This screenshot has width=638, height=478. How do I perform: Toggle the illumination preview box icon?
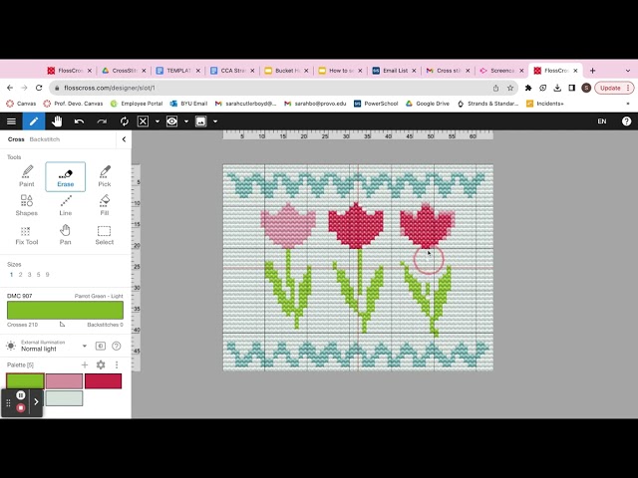(100, 346)
